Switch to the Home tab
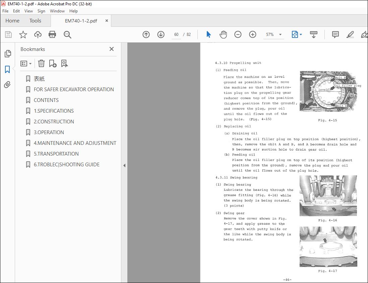This screenshot has height=283, width=368. [x=12, y=21]
